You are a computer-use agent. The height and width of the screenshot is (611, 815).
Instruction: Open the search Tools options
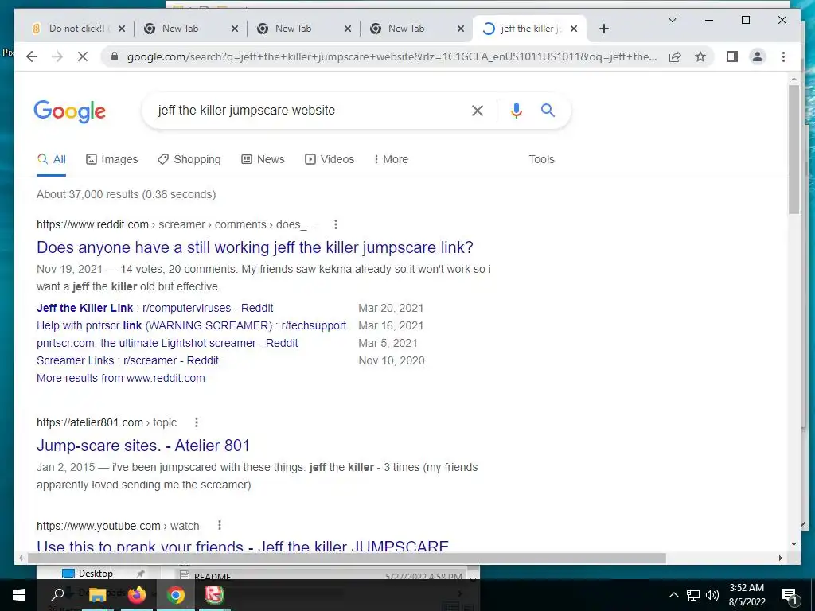(541, 159)
